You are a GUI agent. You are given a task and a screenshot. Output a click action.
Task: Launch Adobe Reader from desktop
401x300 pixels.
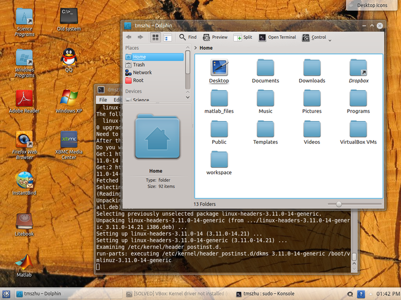coord(25,102)
